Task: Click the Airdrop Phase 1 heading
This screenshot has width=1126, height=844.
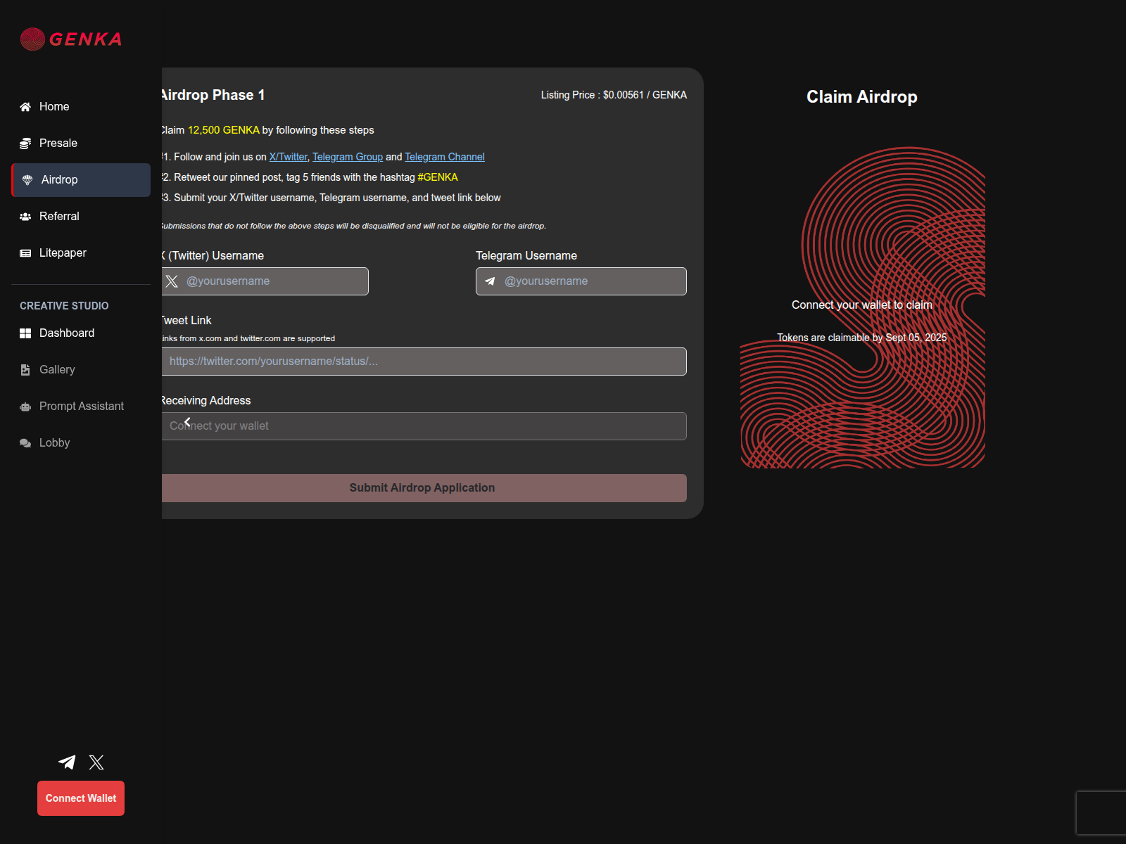Action: point(213,95)
